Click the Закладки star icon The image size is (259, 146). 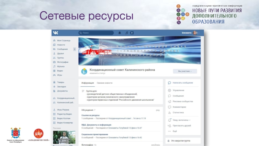(x=54, y=87)
